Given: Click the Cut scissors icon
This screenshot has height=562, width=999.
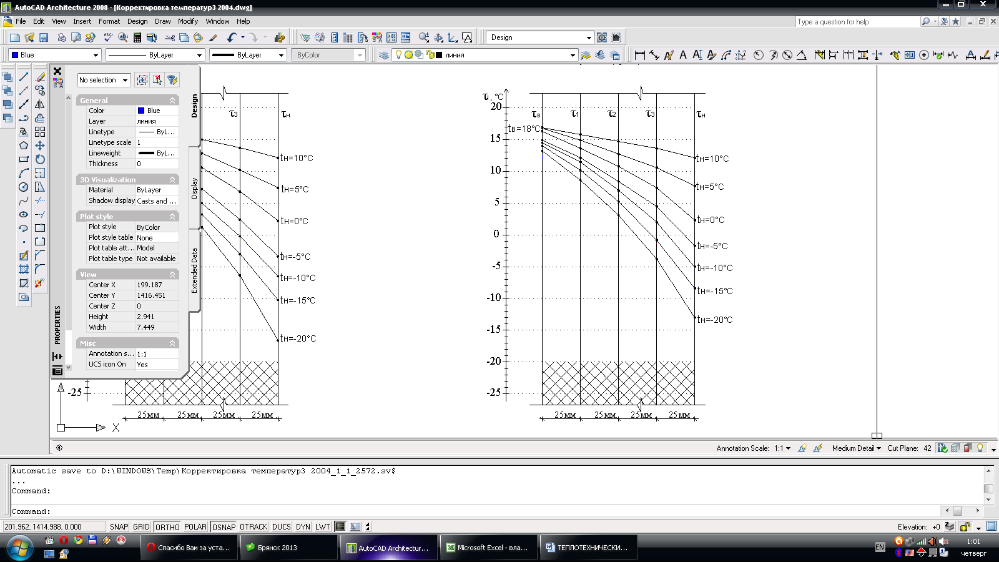Looking at the screenshot, I should [170, 37].
